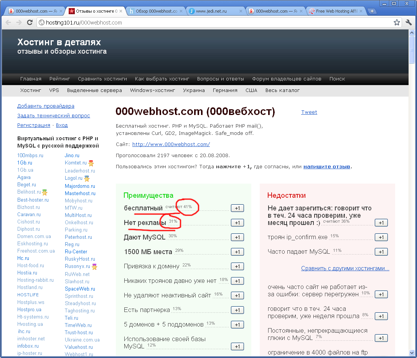Viewport: 417px width, 358px height.
Task: Vote +1 for 'бесплатный' advantage
Action: (237, 208)
